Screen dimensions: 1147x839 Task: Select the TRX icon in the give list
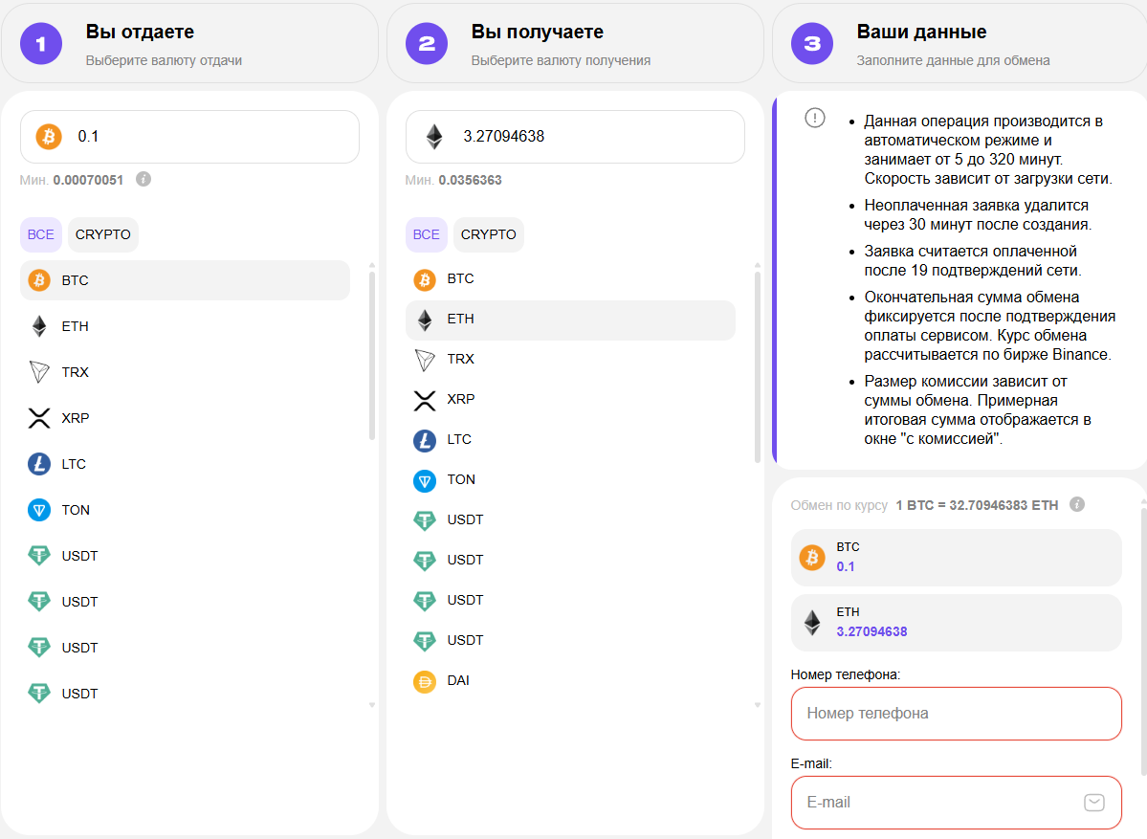click(x=39, y=372)
